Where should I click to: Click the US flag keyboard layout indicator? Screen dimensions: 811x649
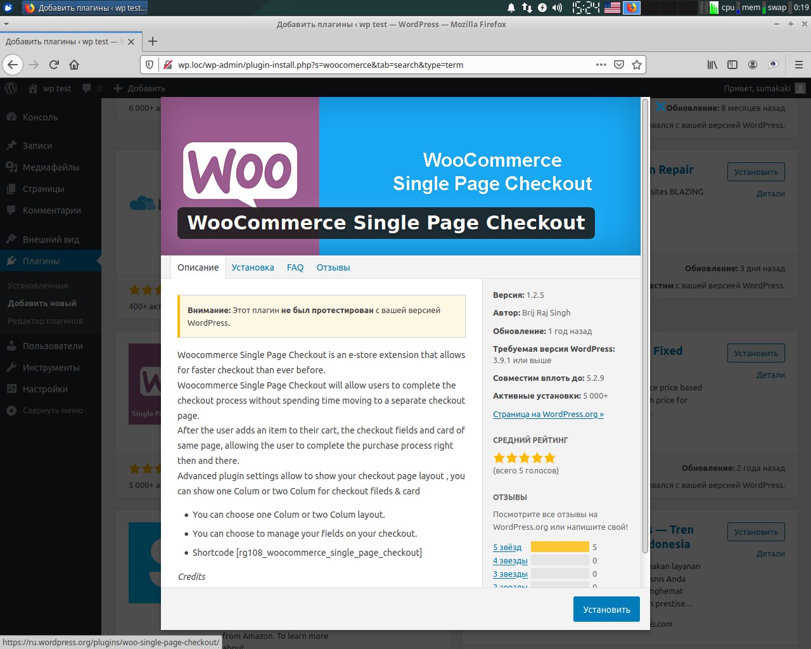pyautogui.click(x=612, y=8)
